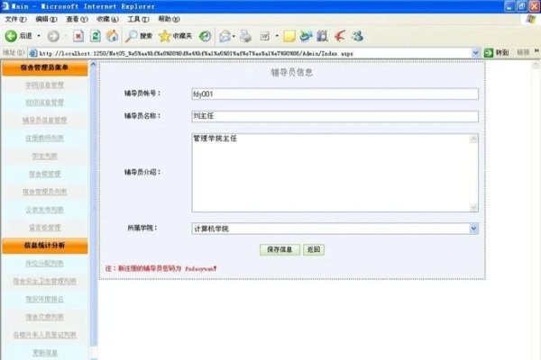Open the address bar URL dropdown
541x360 pixels.
[475, 53]
